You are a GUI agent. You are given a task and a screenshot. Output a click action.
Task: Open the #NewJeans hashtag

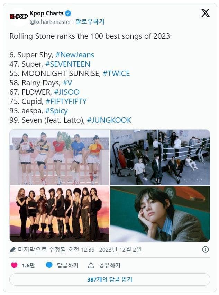tap(75, 55)
